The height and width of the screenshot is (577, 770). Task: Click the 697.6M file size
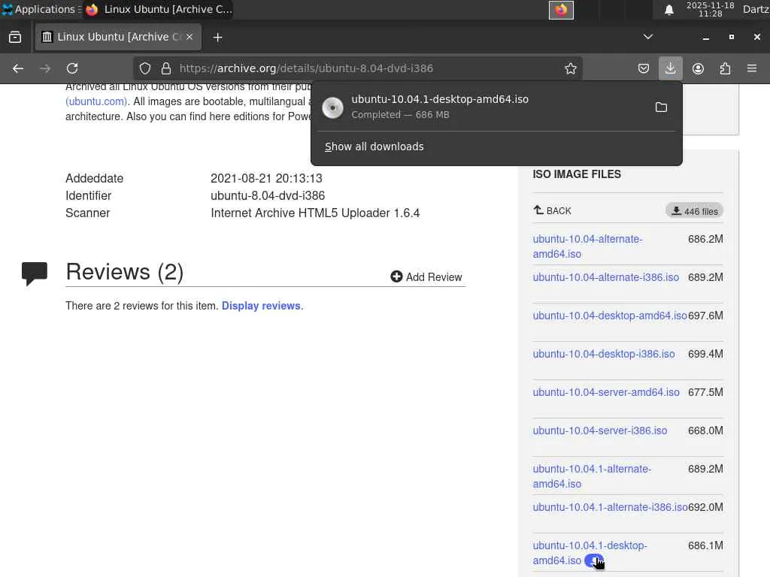point(705,316)
